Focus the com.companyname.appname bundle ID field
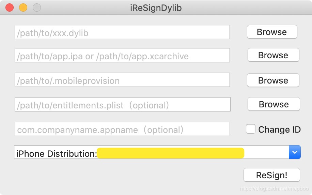 click(x=122, y=129)
